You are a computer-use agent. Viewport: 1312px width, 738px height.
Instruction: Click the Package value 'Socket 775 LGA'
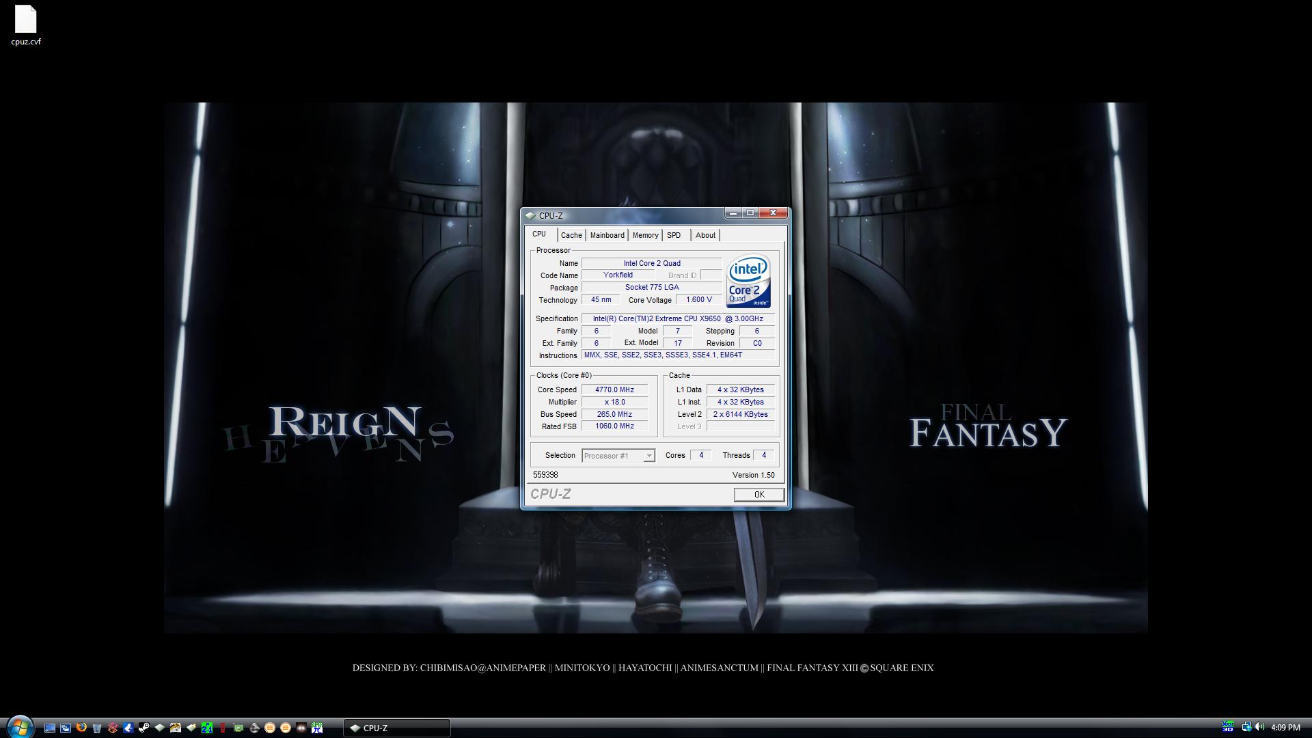(652, 288)
